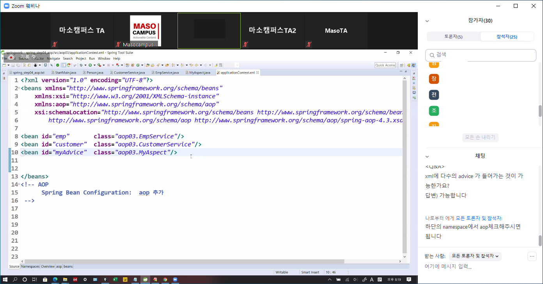The image size is (543, 284).
Task: Collapse the beans element fold marker
Action: coord(18,88)
